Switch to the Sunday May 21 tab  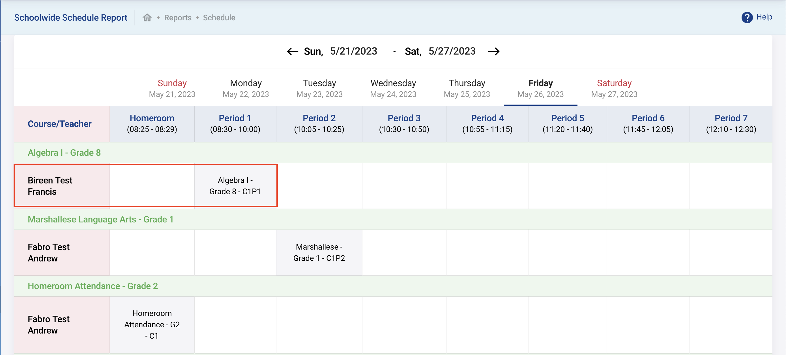tap(172, 88)
